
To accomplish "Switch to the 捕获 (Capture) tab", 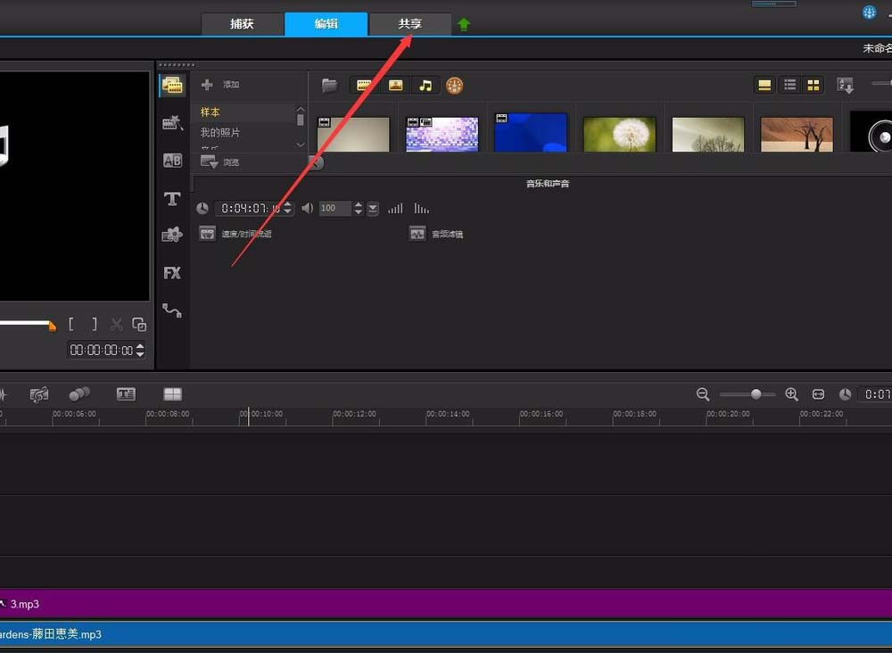I will coord(242,24).
